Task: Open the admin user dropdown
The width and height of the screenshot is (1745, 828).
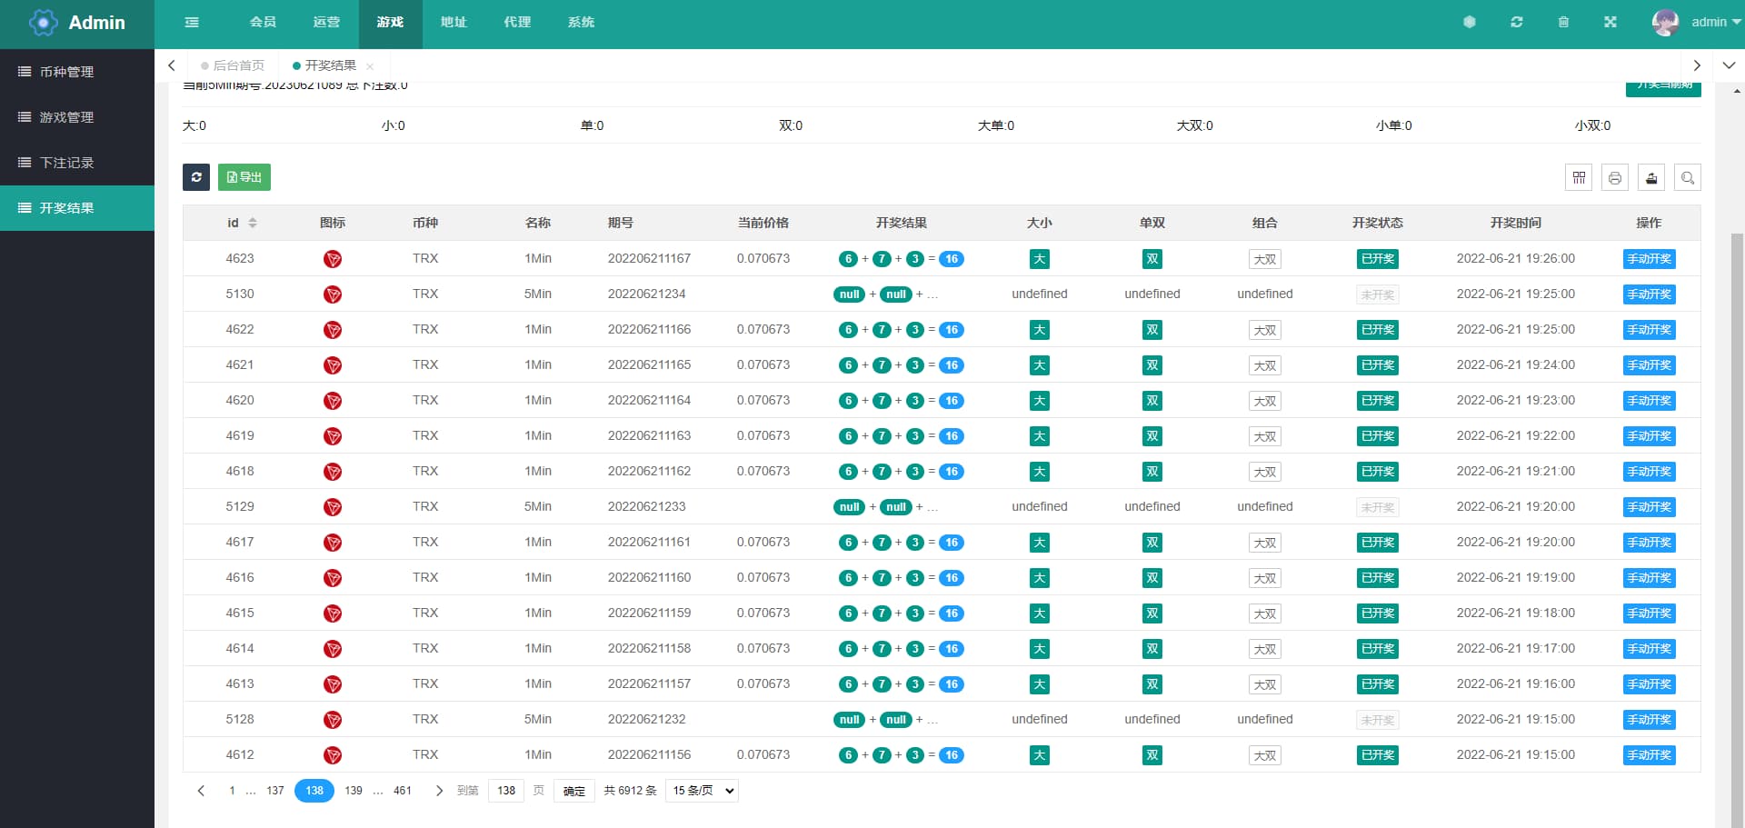Action: (1696, 23)
